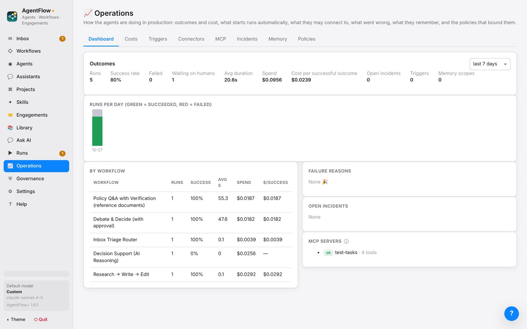The width and height of the screenshot is (527, 329).
Task: Select the Inbox Triage Router workflow
Action: coord(115,240)
